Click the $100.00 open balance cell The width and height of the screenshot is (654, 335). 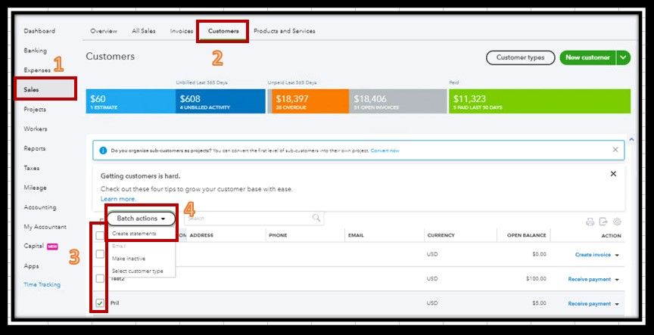coord(536,279)
